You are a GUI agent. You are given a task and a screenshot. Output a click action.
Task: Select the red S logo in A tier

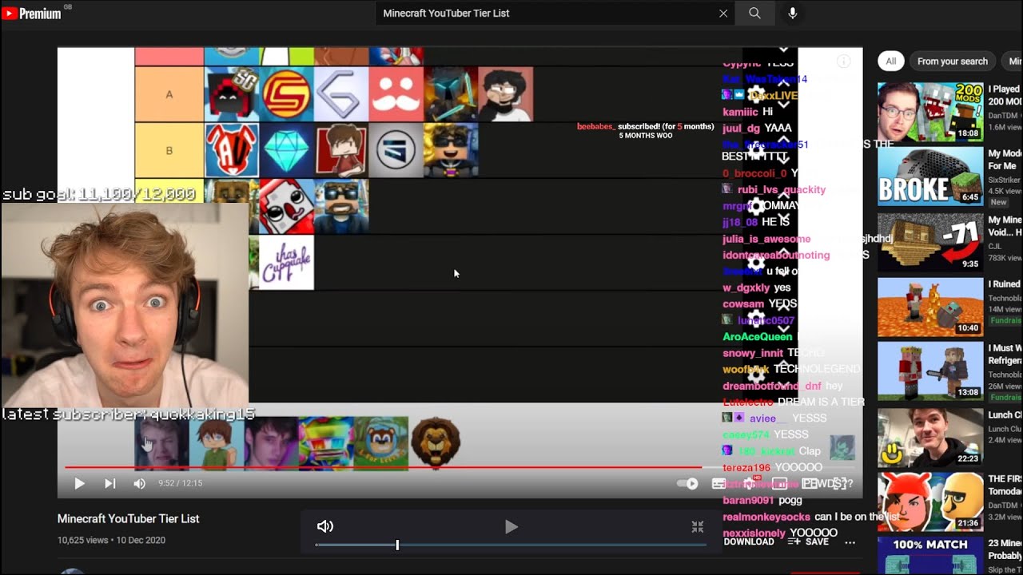286,94
